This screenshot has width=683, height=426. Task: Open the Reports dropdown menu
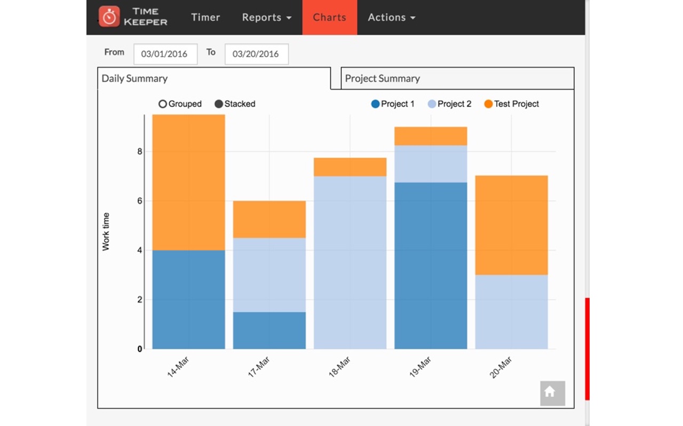[x=267, y=18]
